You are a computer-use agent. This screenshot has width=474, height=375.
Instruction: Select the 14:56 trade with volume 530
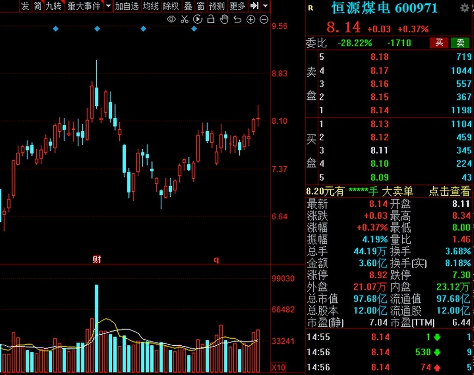(390, 352)
